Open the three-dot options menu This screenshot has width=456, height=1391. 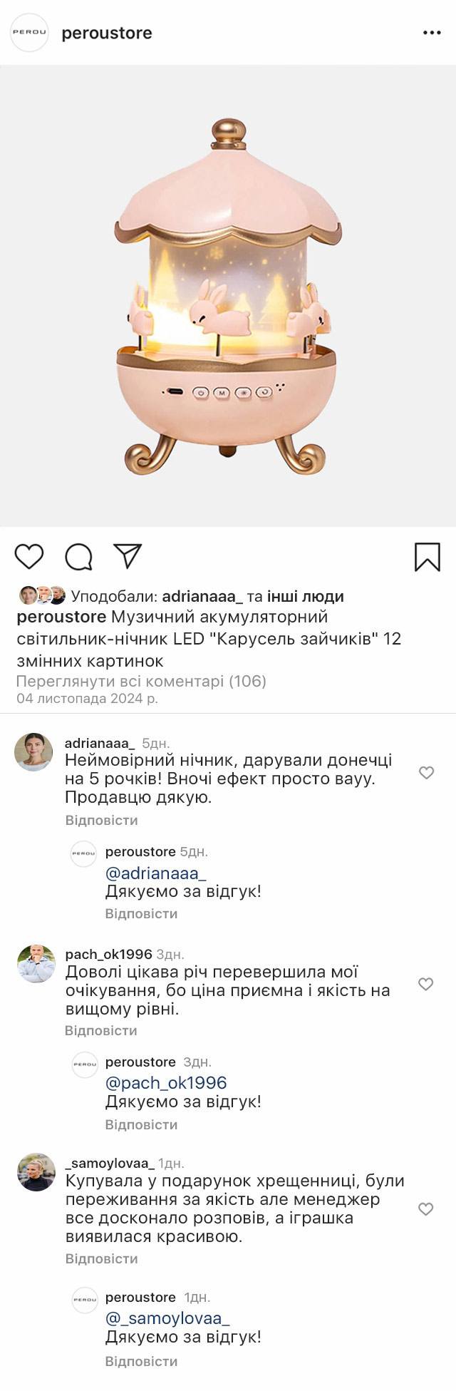point(432,33)
